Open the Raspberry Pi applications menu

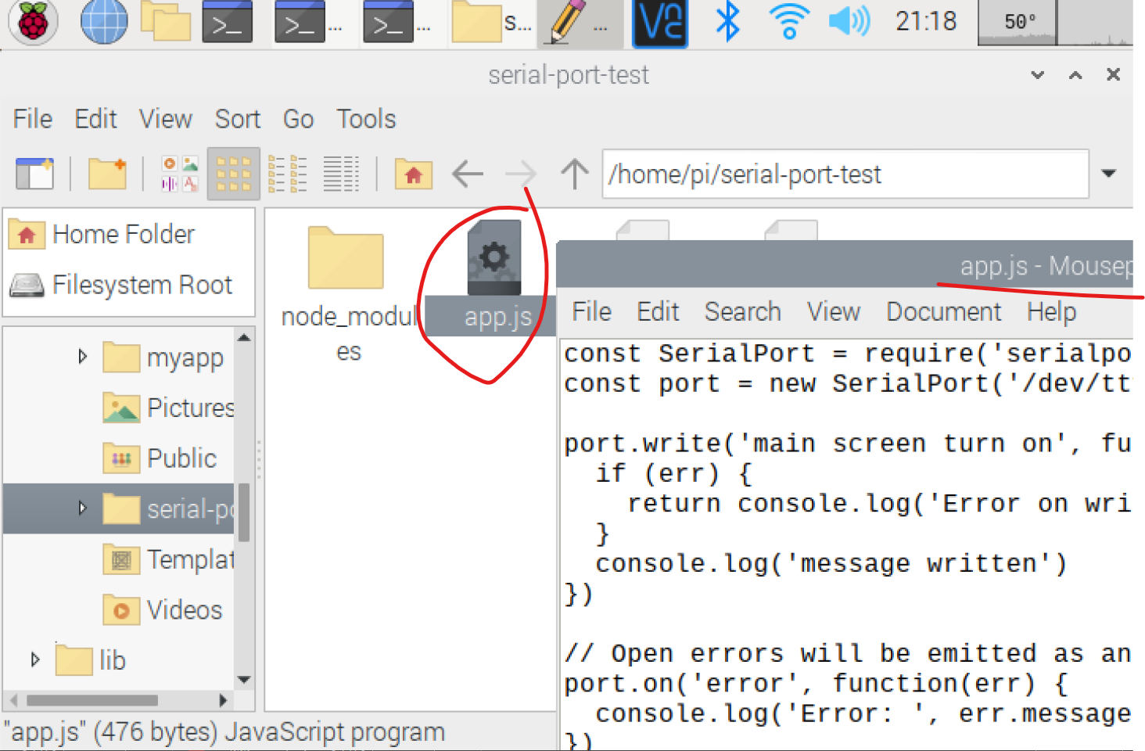[32, 23]
